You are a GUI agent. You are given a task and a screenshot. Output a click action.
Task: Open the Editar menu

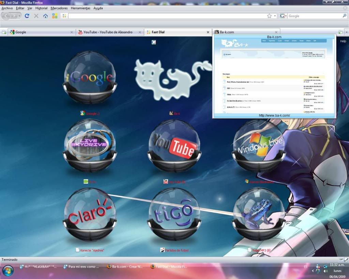pyautogui.click(x=20, y=8)
